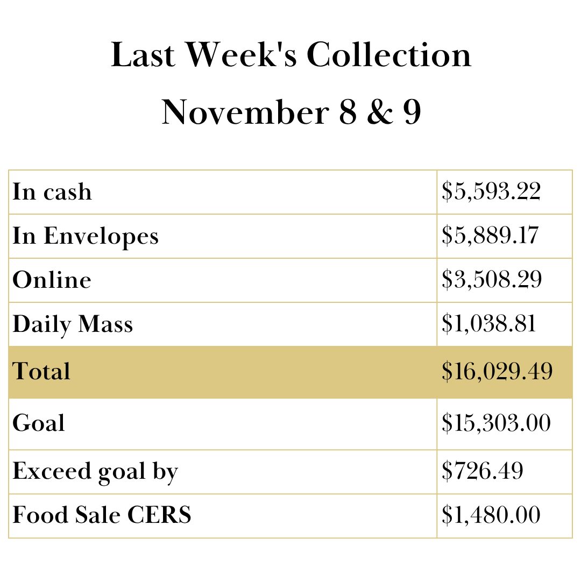Select the 'In cash' row label
Viewport: 581px width, 581px height.
[52, 192]
